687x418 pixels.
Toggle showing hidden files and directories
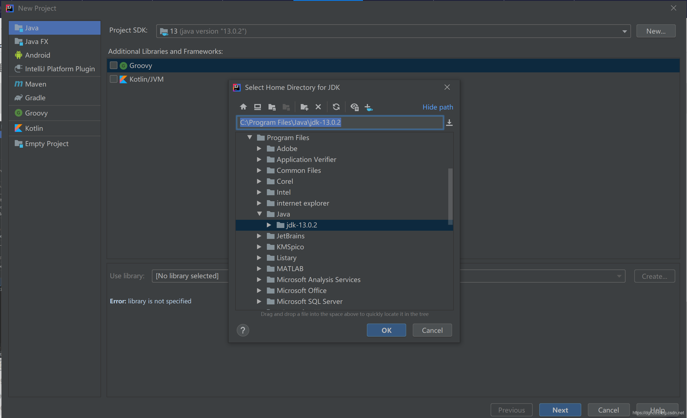(x=354, y=107)
